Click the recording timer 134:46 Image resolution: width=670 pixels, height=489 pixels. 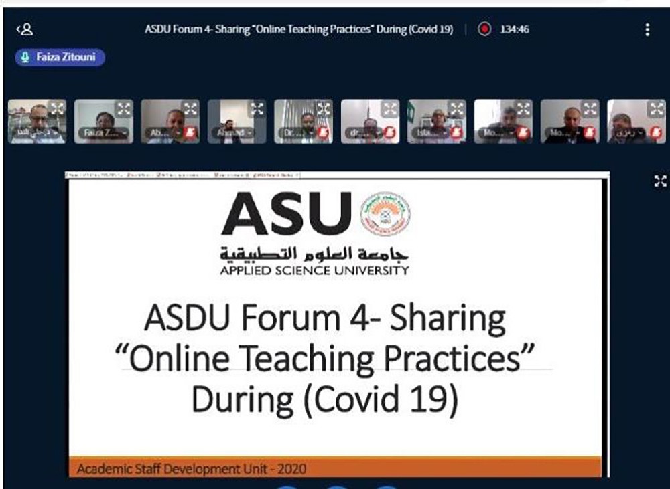515,29
